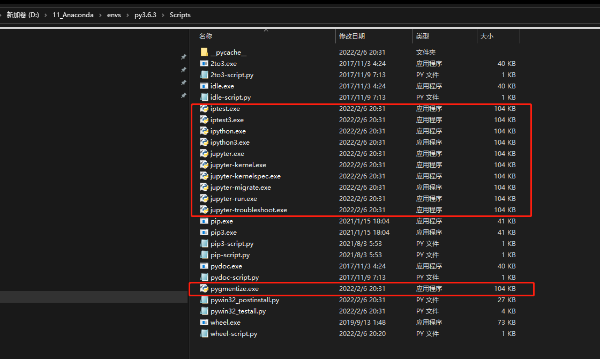The height and width of the screenshot is (359, 600).
Task: Click the pywin32_testall.py file icon
Action: tap(204, 311)
